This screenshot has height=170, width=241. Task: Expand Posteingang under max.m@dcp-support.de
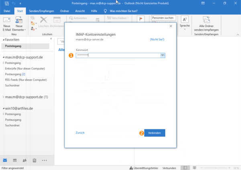click(4, 63)
